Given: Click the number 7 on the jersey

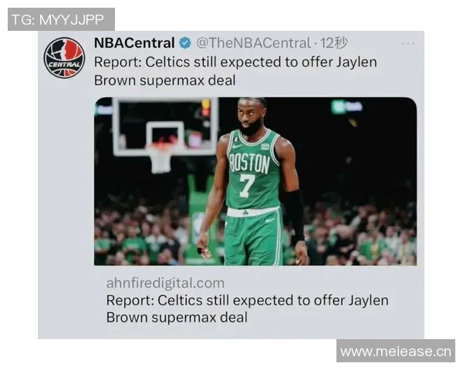Looking at the screenshot, I should point(246,185).
